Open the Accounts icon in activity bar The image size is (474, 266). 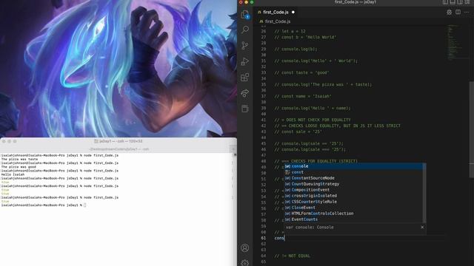(245, 248)
